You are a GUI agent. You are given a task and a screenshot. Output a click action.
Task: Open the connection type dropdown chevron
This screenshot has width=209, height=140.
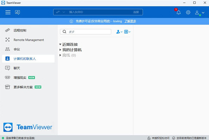click(x=64, y=12)
